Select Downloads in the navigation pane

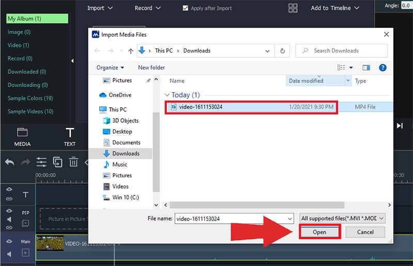[x=125, y=153]
